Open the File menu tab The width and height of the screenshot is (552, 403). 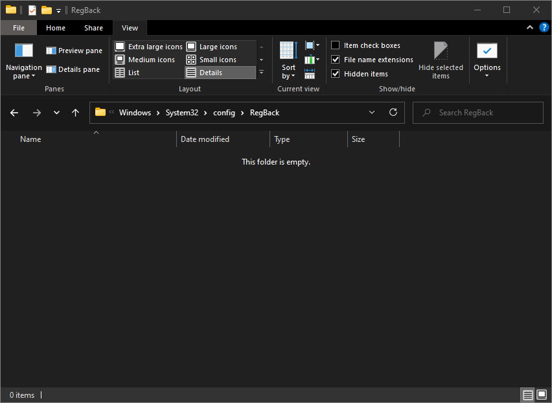(x=19, y=28)
